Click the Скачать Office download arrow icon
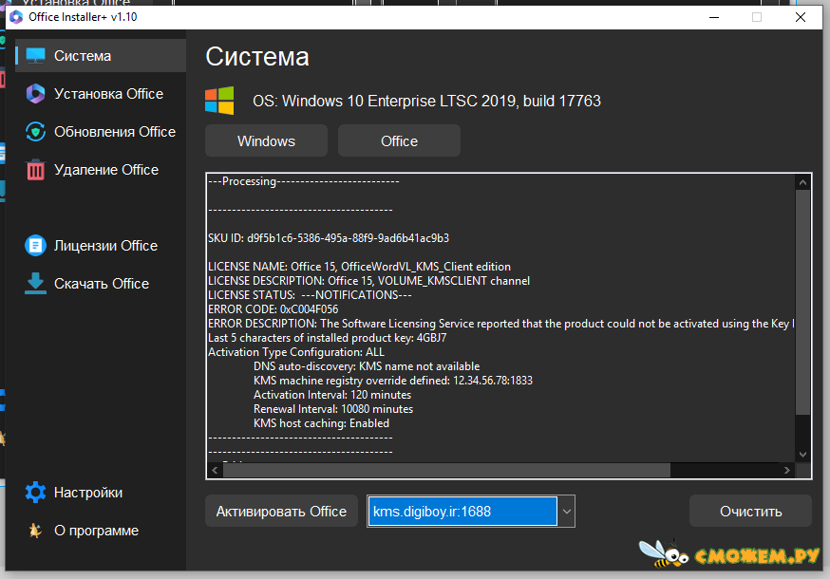The image size is (830, 579). point(35,284)
